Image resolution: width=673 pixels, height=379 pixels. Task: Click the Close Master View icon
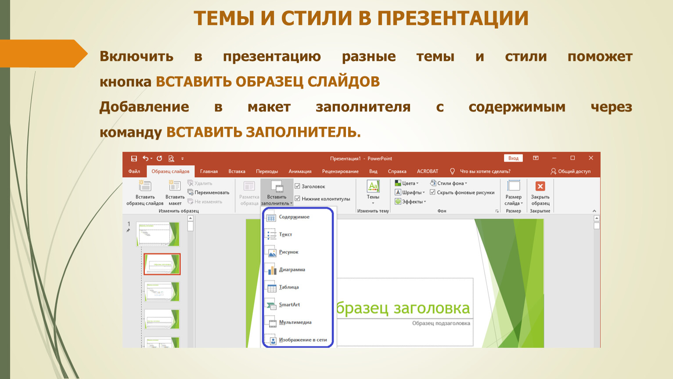pos(540,186)
